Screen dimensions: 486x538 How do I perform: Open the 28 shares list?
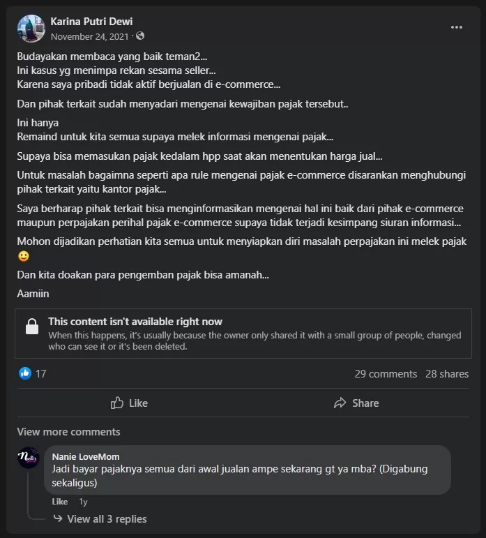447,374
